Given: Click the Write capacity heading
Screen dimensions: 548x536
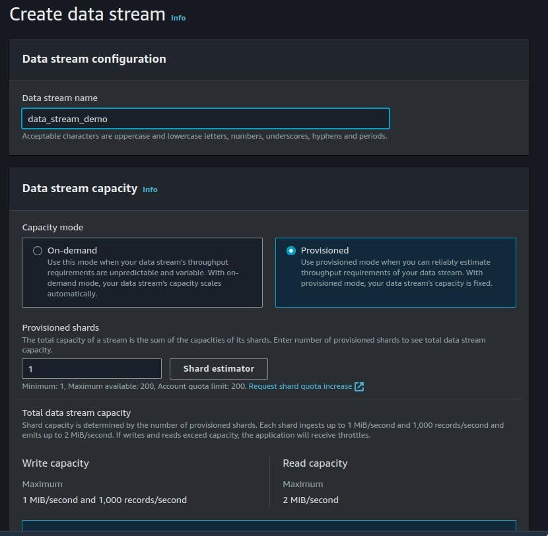Looking at the screenshot, I should [55, 463].
